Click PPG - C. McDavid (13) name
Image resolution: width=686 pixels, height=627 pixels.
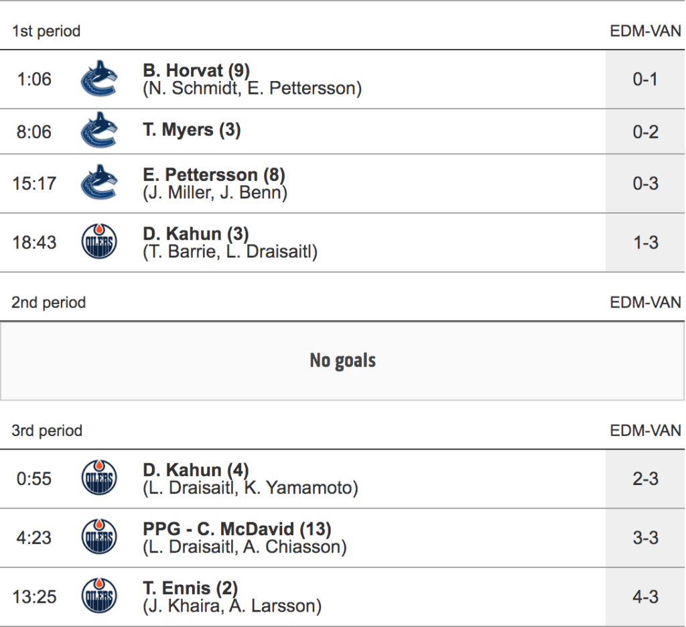pos(237,529)
